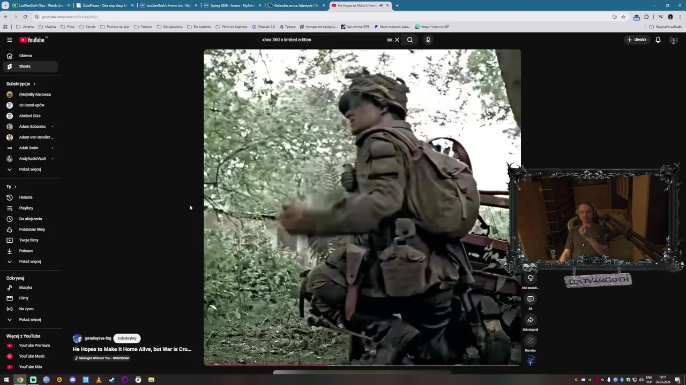Share the Short with Udostępnij
Viewport: 686px width, 385px height.
pyautogui.click(x=530, y=320)
